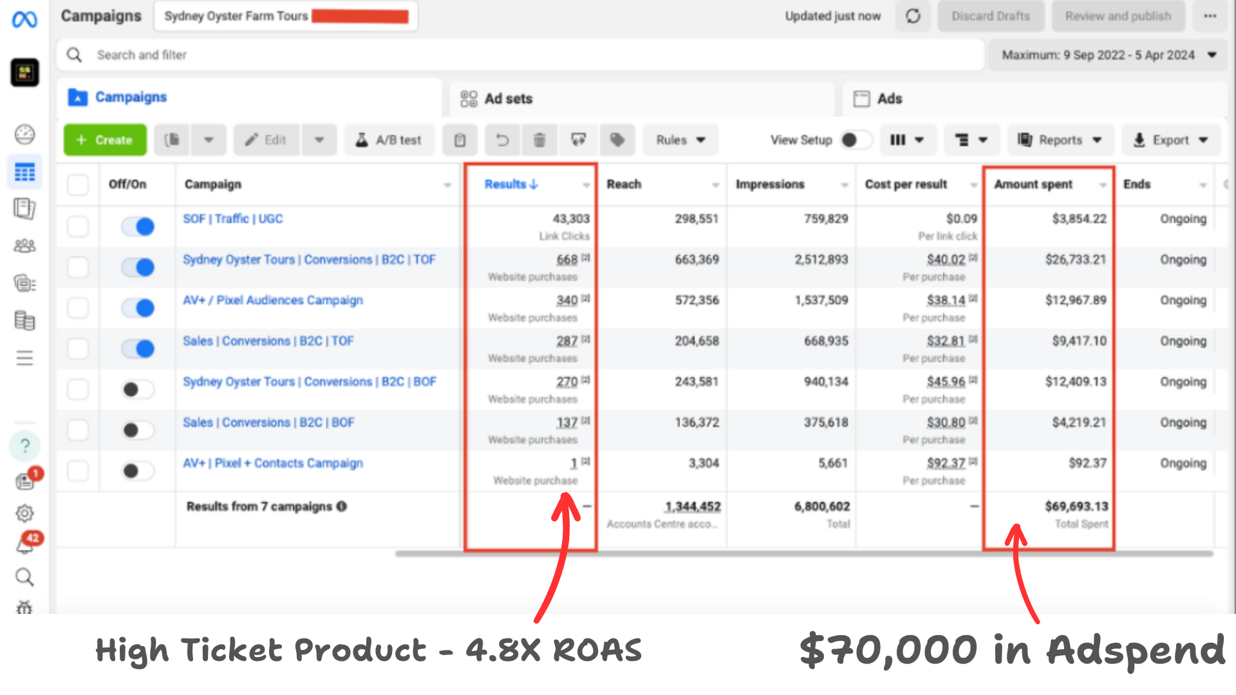Turn on Sydney Oyster Tours BOF campaign toggle
1236x695 pixels.
click(x=138, y=389)
